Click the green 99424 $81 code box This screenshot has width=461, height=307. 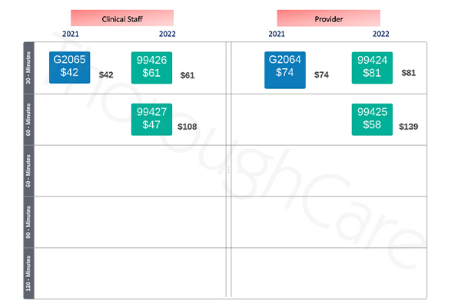372,68
